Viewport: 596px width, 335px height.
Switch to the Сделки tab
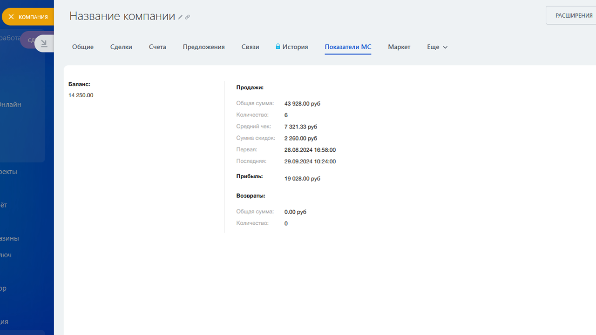121,47
